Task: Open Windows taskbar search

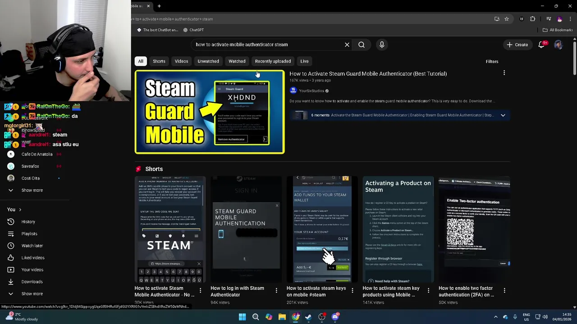Action: pyautogui.click(x=256, y=317)
